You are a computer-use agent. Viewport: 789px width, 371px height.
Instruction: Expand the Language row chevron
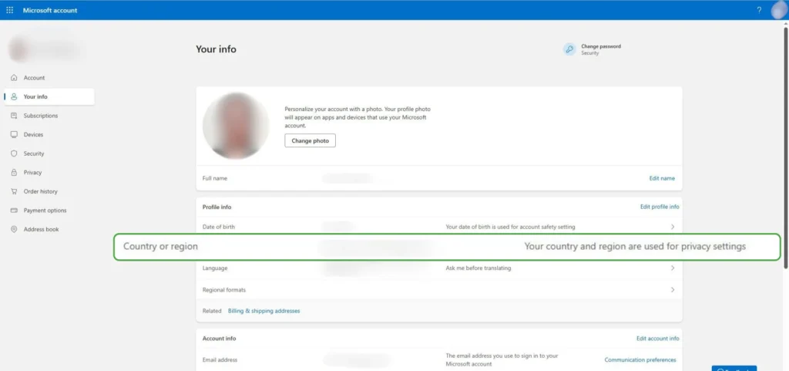(673, 268)
